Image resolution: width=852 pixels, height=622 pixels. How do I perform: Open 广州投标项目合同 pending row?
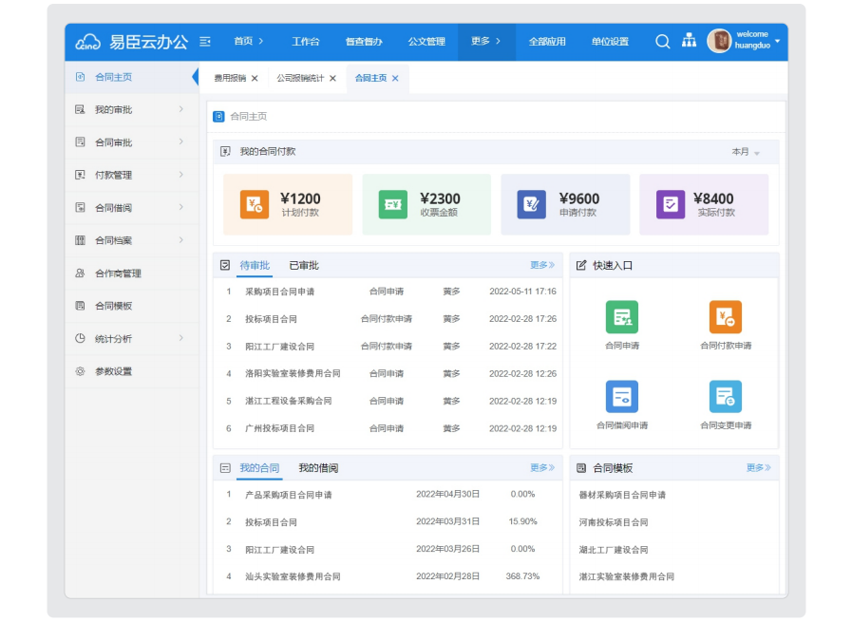388,428
